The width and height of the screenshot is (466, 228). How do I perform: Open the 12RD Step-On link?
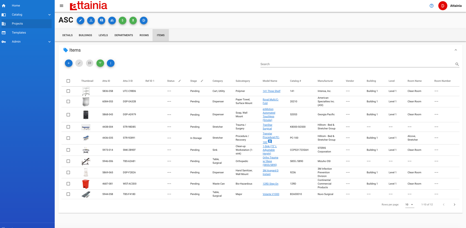point(270,184)
